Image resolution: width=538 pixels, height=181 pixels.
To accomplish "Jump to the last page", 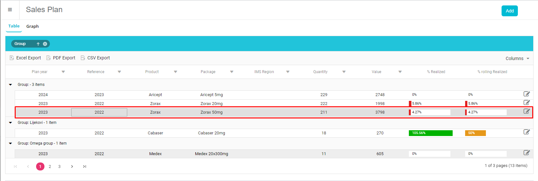I will (x=84, y=166).
